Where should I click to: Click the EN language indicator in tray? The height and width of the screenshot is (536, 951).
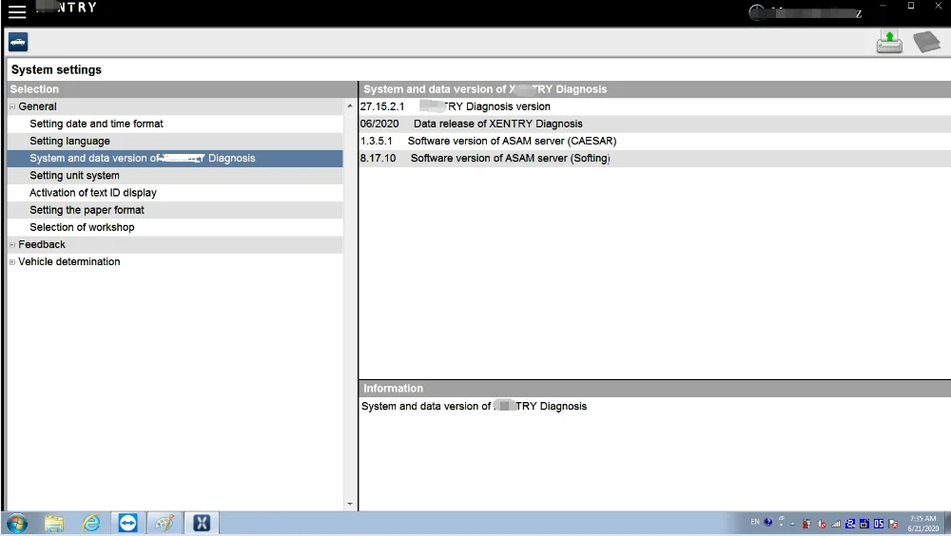tap(755, 522)
